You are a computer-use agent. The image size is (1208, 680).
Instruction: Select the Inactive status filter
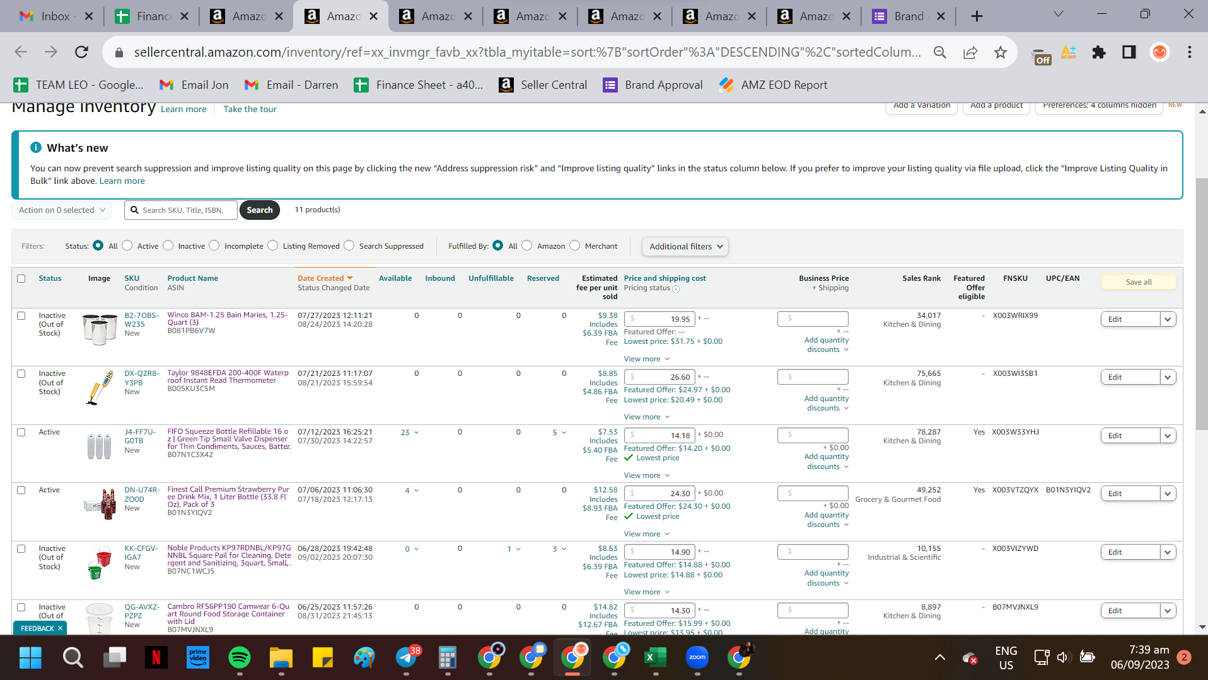pyautogui.click(x=168, y=246)
